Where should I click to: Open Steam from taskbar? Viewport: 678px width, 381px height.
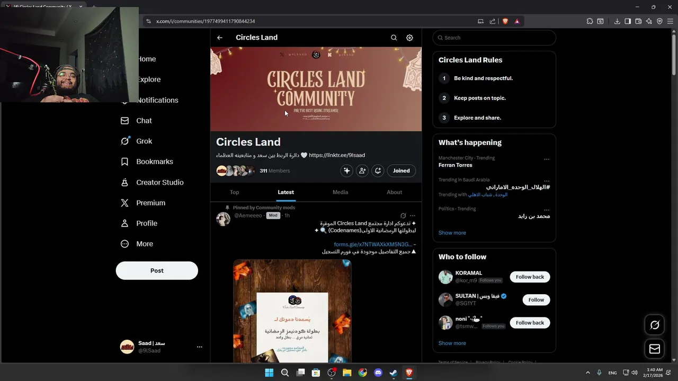coord(394,373)
